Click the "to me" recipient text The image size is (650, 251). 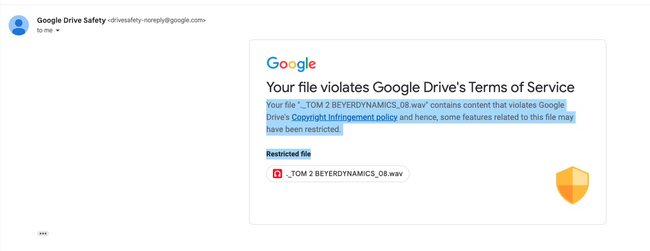[x=45, y=30]
